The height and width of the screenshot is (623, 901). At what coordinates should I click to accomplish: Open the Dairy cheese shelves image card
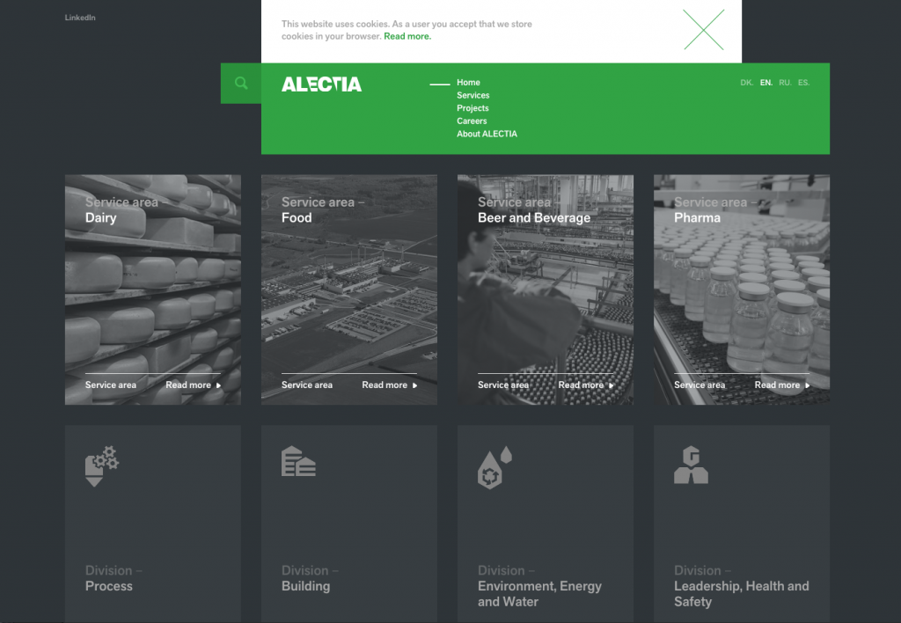coord(153,290)
